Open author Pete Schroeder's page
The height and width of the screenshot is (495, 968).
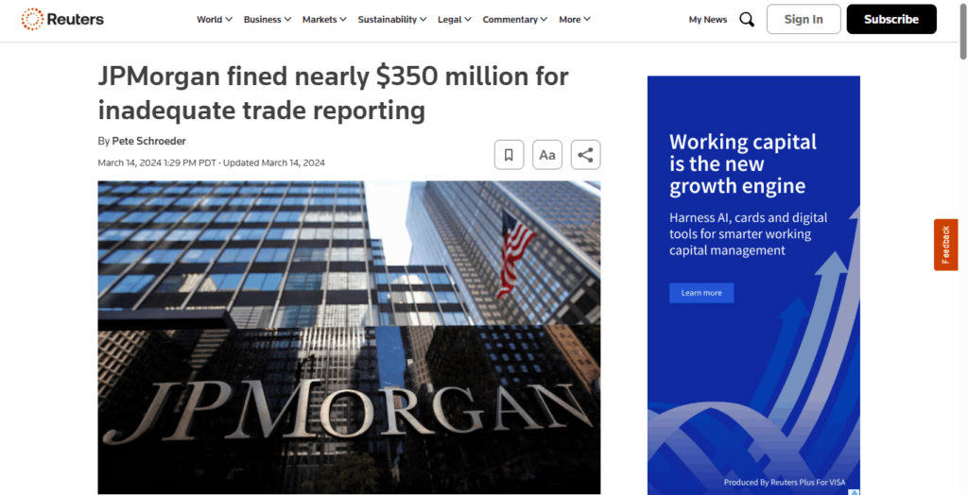coord(148,142)
